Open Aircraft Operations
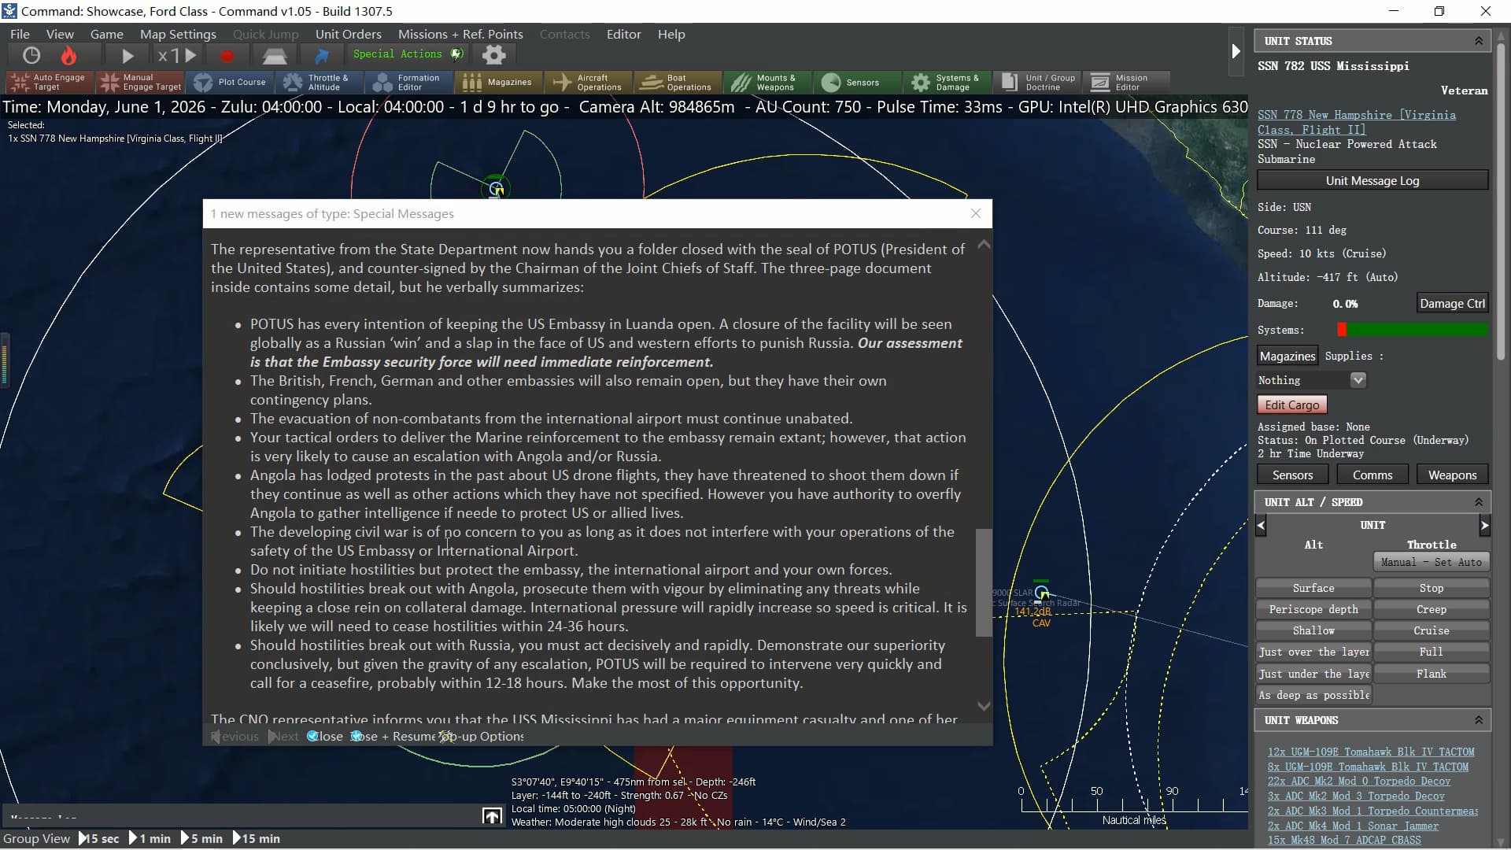Image resolution: width=1511 pixels, height=850 pixels. (x=589, y=82)
